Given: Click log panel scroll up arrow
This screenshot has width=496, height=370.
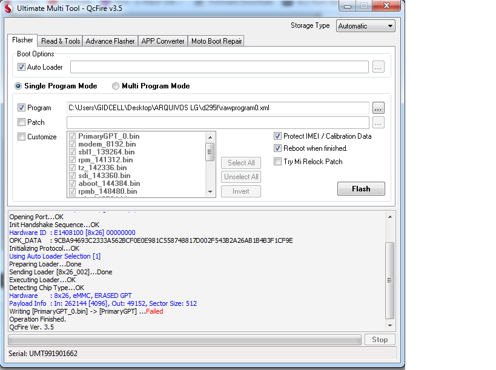Looking at the screenshot, I should pyautogui.click(x=390, y=217).
